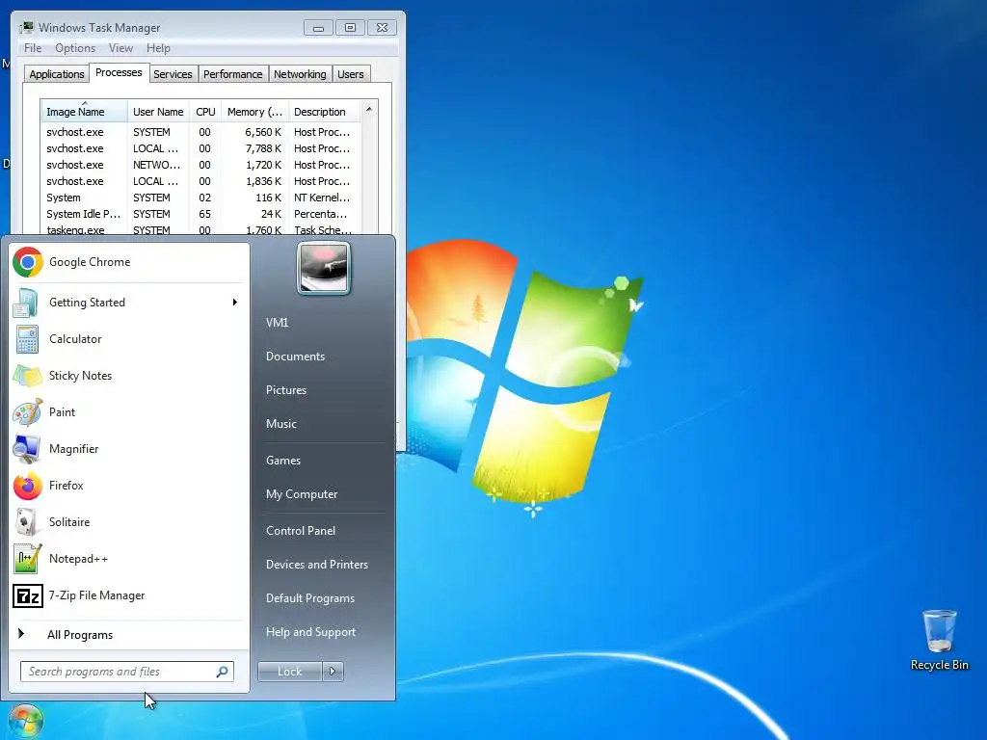Select svchost.exe row using 7,788 K

click(x=200, y=148)
